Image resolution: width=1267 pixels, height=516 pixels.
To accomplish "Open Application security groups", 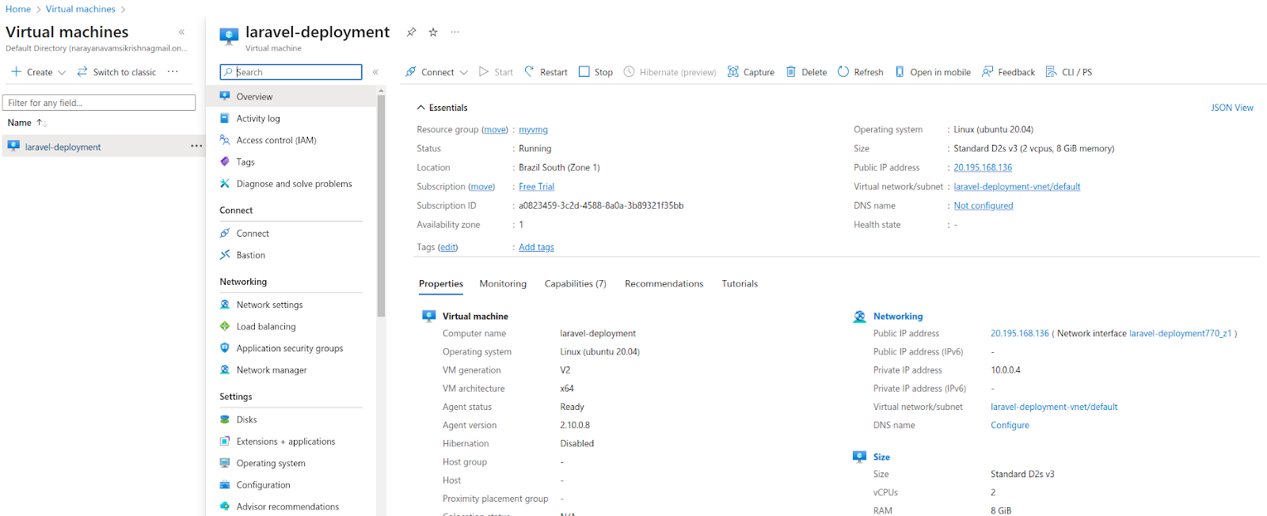I will click(x=290, y=348).
